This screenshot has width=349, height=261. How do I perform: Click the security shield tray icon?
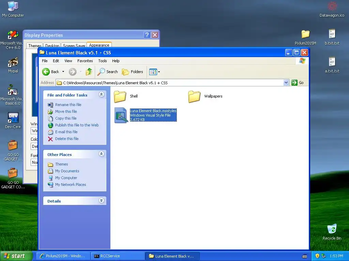317,256
